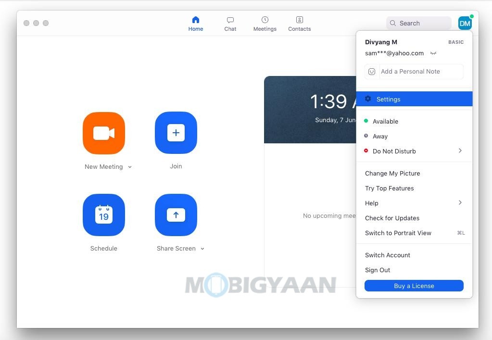Click the orange New Meeting camera icon
492x340 pixels.
[104, 133]
